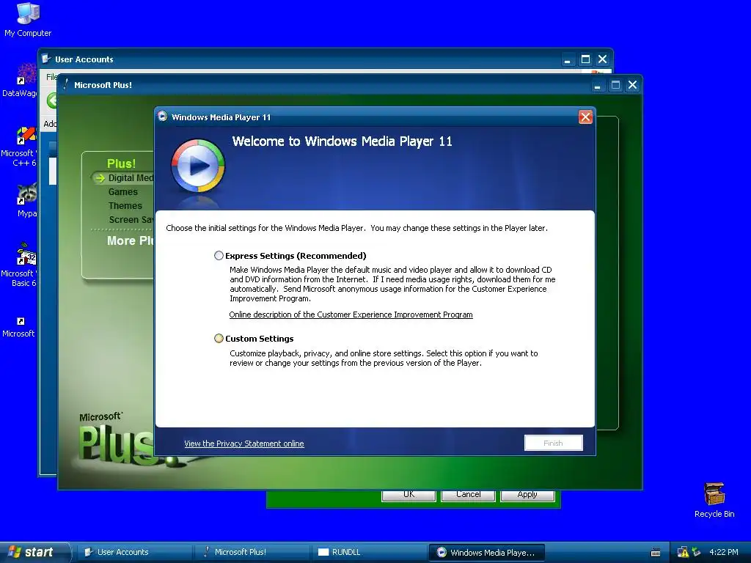Open the My Computer desktop icon

(x=28, y=20)
